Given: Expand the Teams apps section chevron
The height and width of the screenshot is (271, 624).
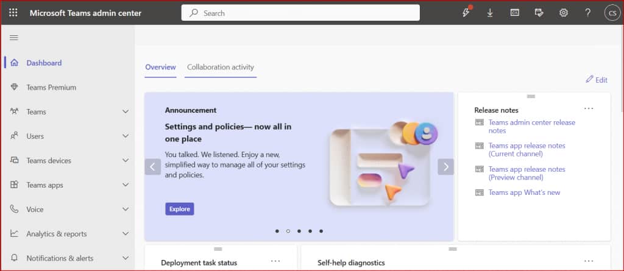Looking at the screenshot, I should coord(126,185).
